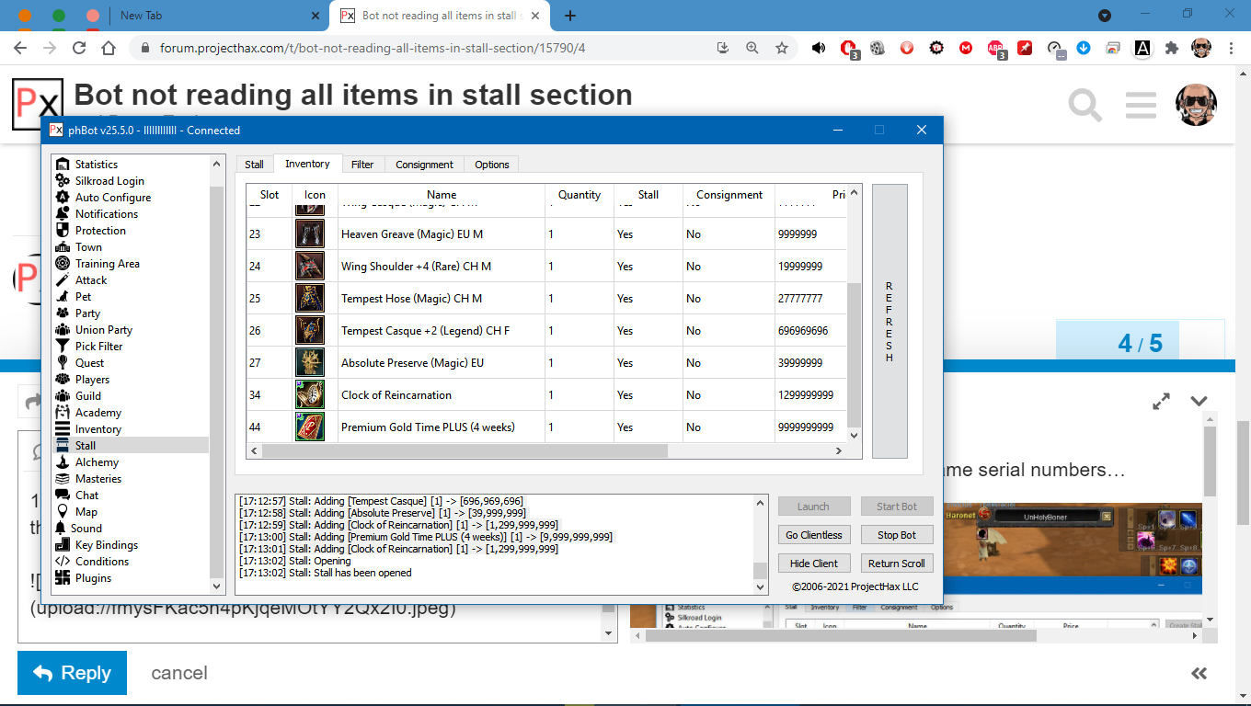Click the Premium Gold Time PLUS item icon
Viewport: 1251px width, 706px height.
click(x=310, y=427)
